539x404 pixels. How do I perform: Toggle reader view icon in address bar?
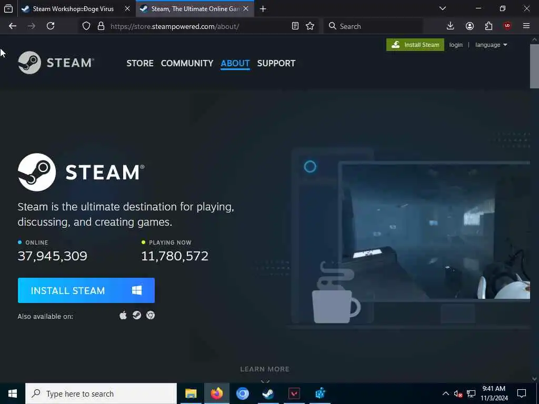click(295, 26)
